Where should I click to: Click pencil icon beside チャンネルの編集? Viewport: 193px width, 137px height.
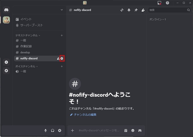(71, 115)
